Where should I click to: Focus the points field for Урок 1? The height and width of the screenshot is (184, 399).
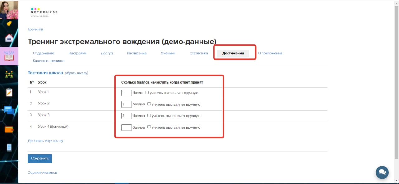(x=126, y=93)
